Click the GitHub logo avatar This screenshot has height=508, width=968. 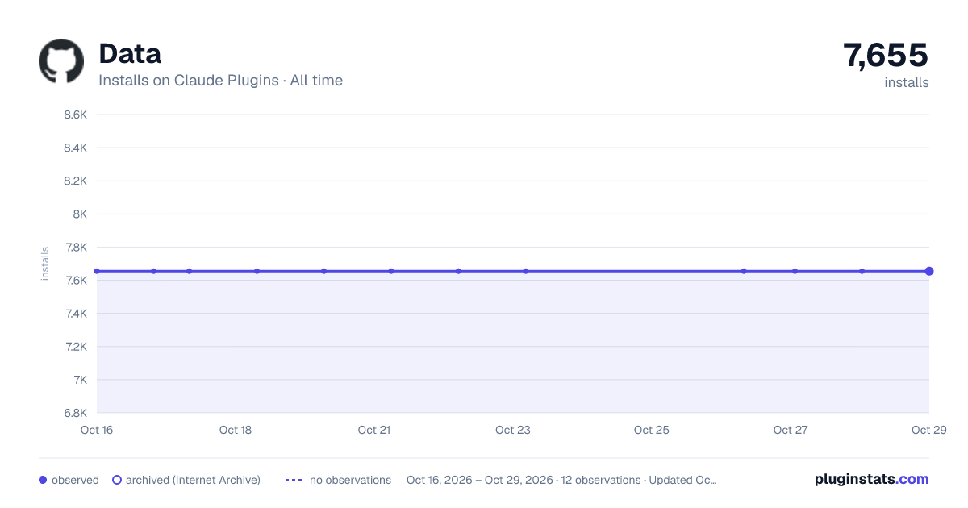(61, 61)
